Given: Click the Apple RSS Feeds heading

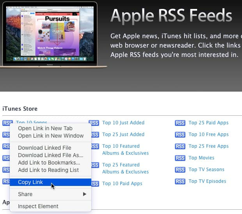Looking at the screenshot, I should [x=171, y=16].
